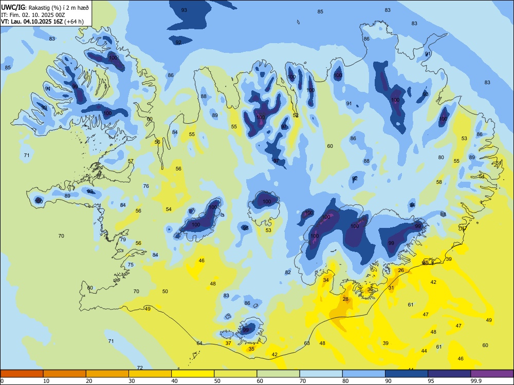
Task: Select the 30–40 golden legend swatch
Action: point(150,374)
